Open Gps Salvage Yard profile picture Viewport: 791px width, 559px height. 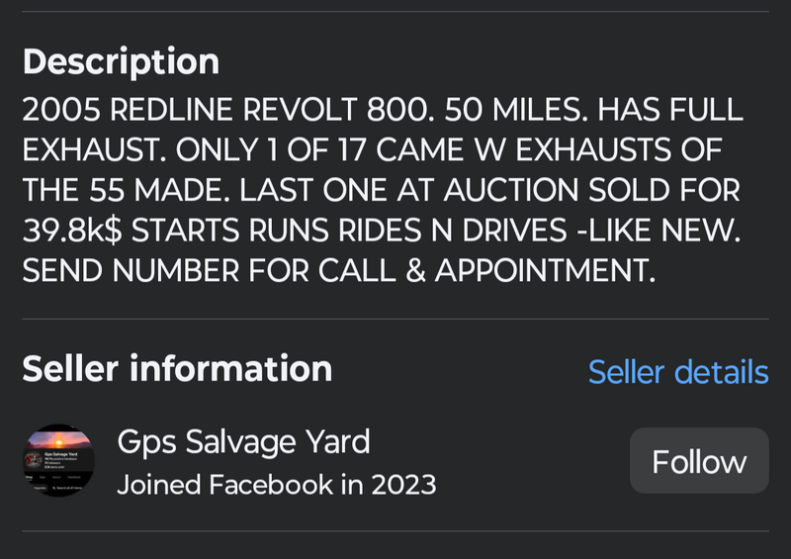click(x=58, y=460)
